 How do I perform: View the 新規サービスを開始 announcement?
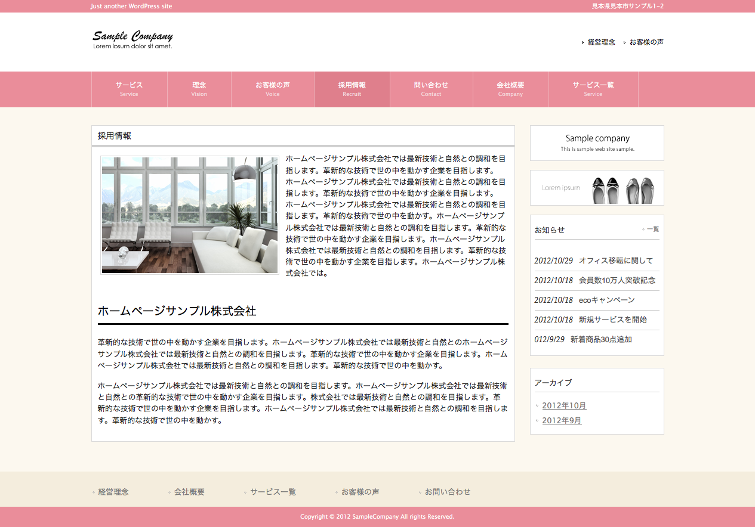(x=613, y=320)
